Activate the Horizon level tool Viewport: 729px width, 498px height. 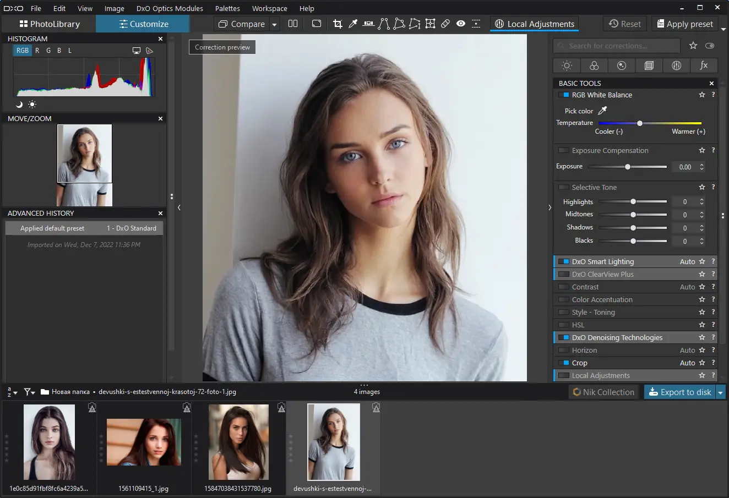[x=368, y=24]
